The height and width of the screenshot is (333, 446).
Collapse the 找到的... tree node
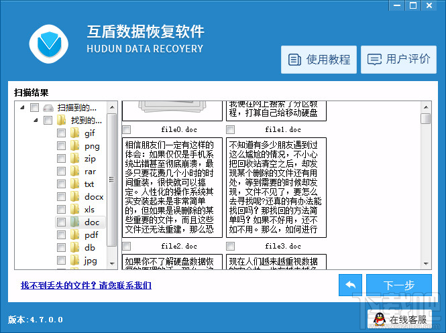[36, 120]
